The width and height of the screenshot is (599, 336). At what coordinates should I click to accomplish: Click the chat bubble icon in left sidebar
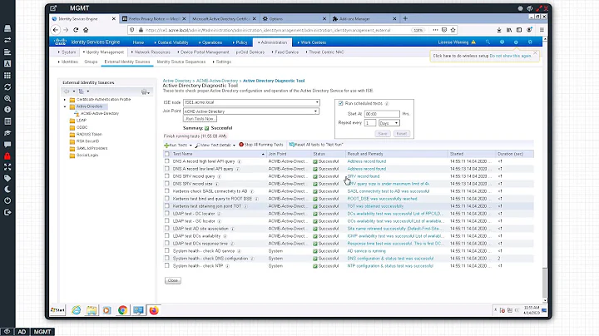pyautogui.click(x=7, y=145)
